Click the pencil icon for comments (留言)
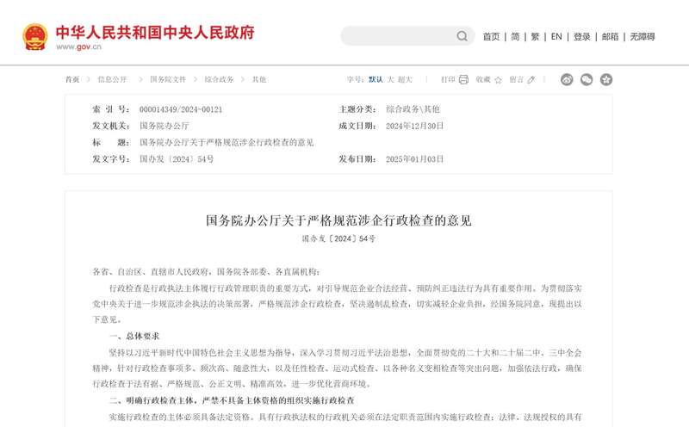The image size is (689, 427). [x=531, y=79]
